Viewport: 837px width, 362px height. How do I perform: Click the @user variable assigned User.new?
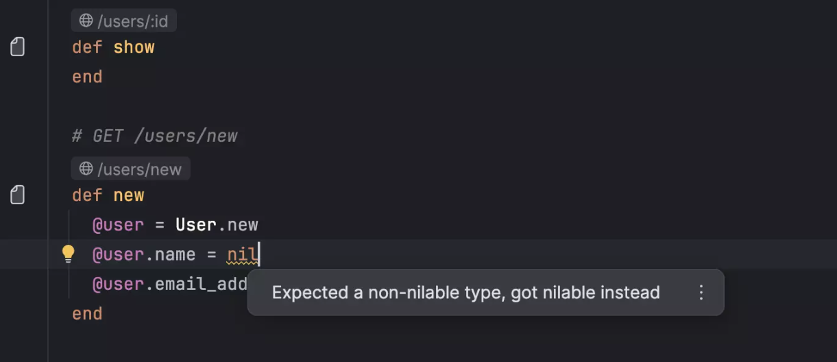pos(118,225)
